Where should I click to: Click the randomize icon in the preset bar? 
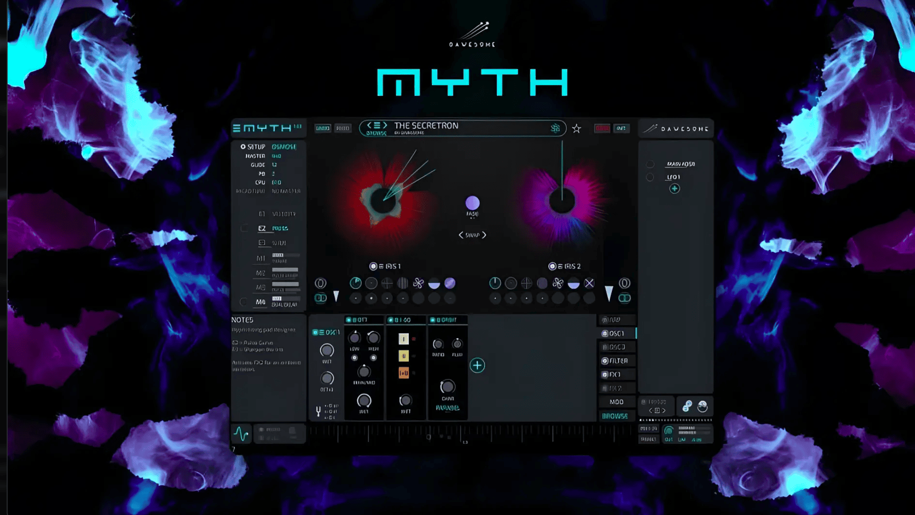coord(555,128)
